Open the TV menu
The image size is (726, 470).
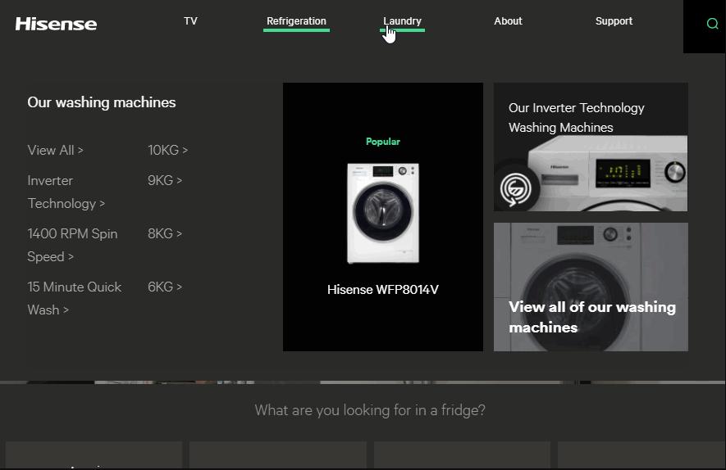(190, 21)
